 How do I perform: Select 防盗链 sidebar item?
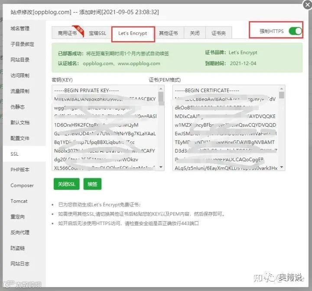(x=24, y=248)
